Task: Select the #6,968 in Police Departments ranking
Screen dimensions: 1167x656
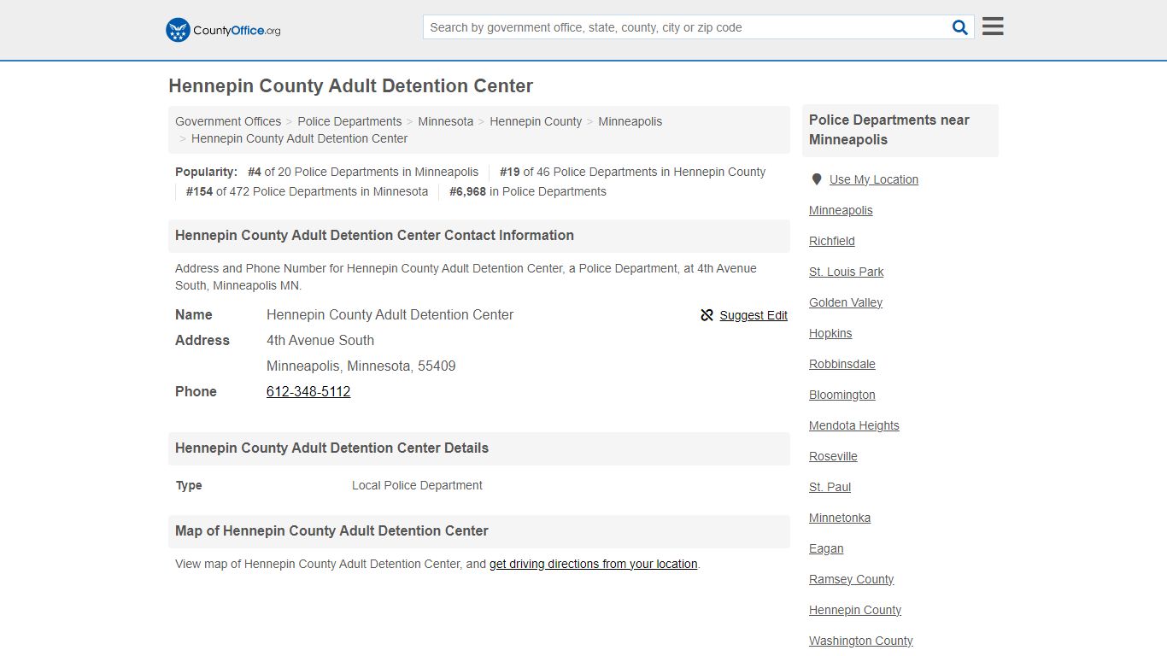Action: tap(528, 191)
